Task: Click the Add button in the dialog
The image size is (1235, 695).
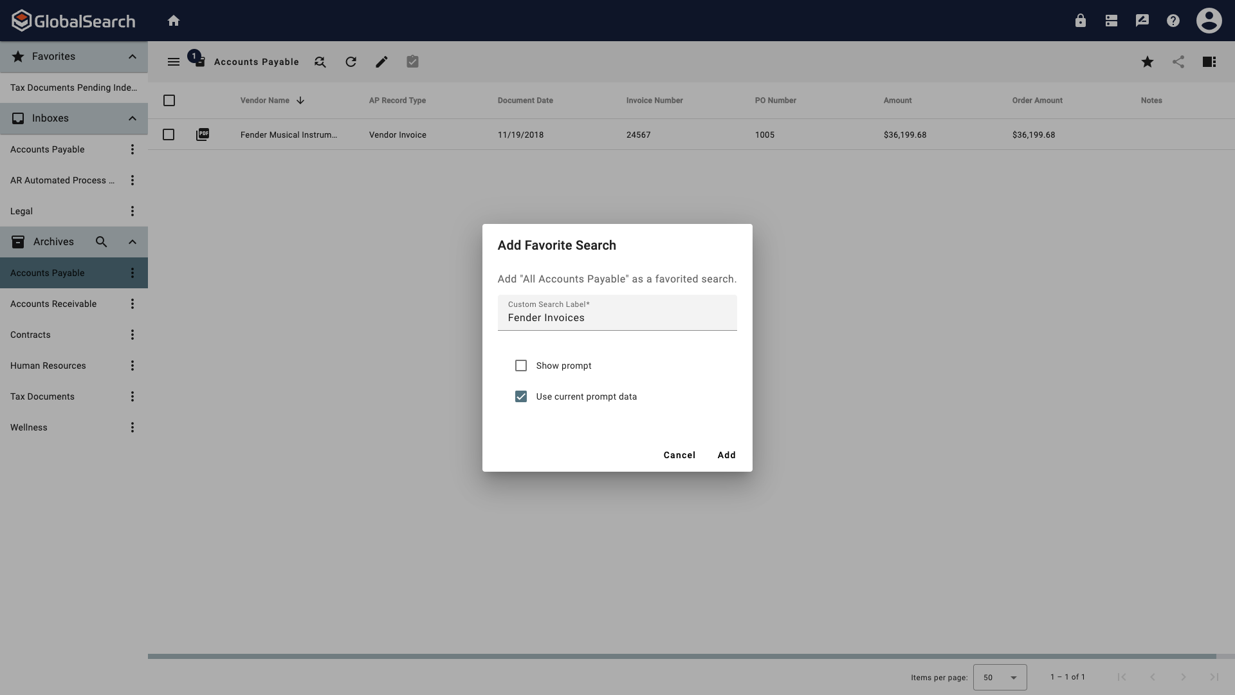Action: pyautogui.click(x=726, y=455)
